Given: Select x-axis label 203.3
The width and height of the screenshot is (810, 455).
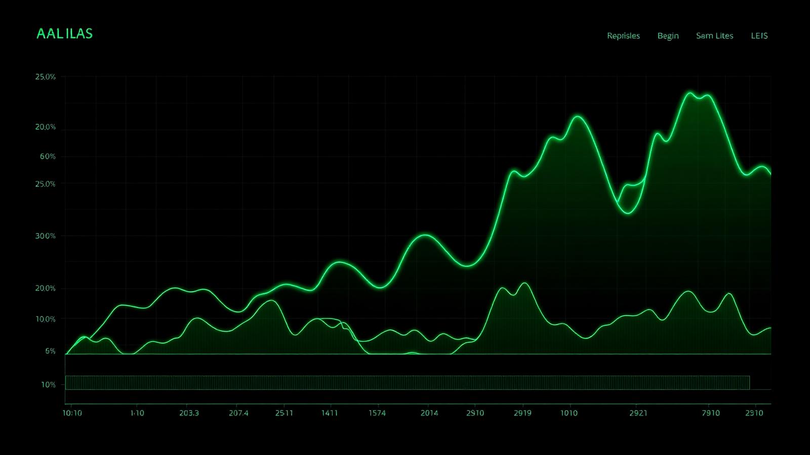Looking at the screenshot, I should 189,413.
